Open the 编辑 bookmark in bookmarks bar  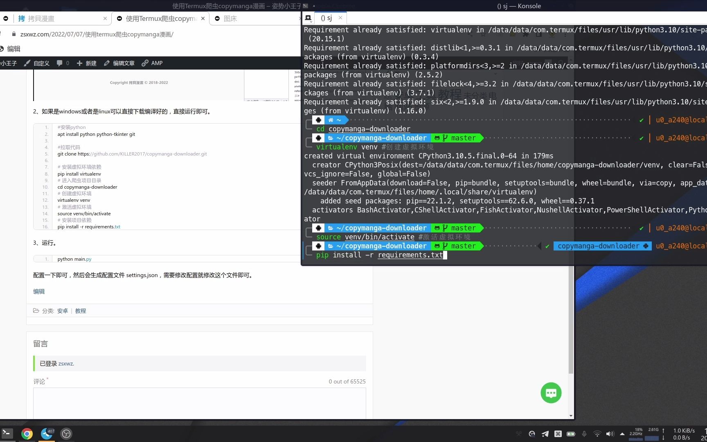pyautogui.click(x=10, y=49)
